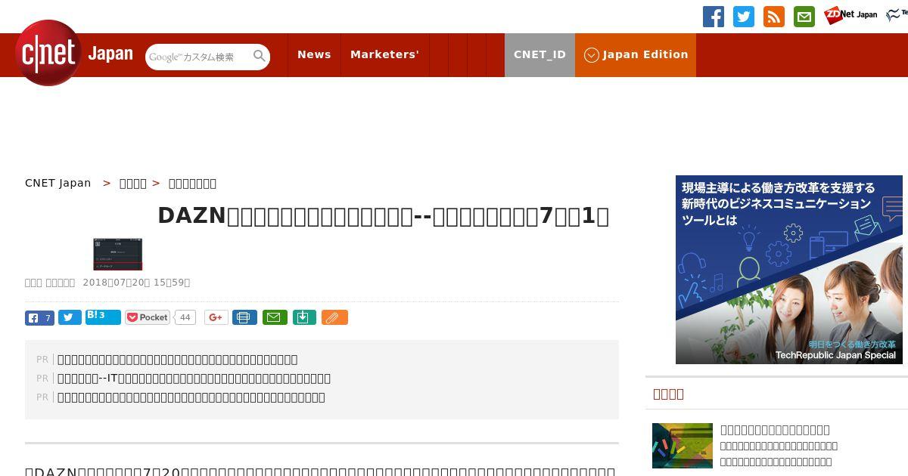Click the teal download/save icon
The image size is (908, 476).
303,317
